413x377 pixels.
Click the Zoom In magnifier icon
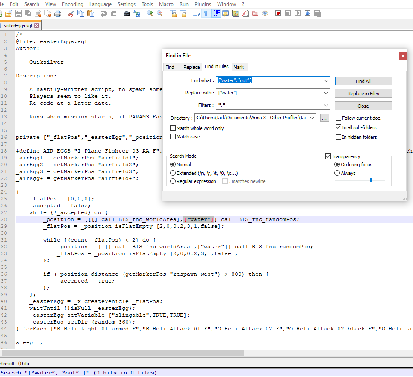(x=150, y=13)
